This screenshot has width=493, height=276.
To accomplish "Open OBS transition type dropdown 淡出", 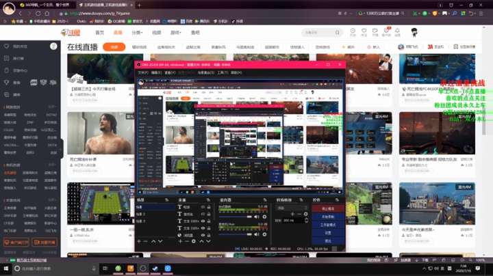I will [x=292, y=208].
